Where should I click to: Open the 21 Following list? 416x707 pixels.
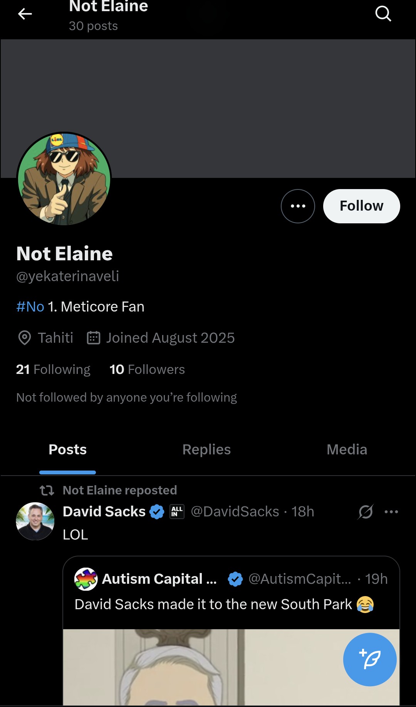[x=53, y=369]
